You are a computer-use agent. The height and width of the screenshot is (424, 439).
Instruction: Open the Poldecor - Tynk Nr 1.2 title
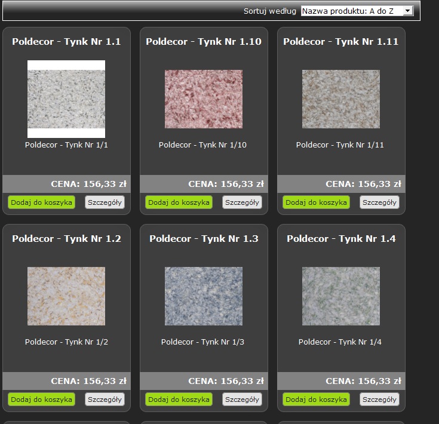pyautogui.click(x=66, y=239)
